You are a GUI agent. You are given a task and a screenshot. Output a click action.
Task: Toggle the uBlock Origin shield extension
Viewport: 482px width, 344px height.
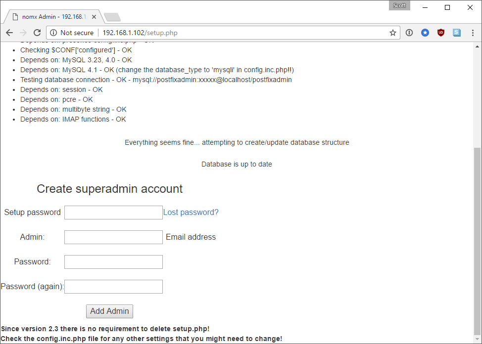441,32
